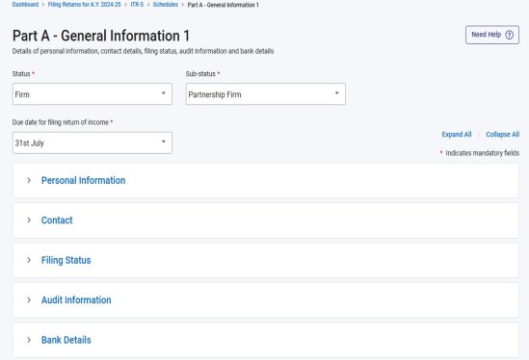Navigate to ITR-5 breadcrumb
The image size is (529, 360).
tap(137, 5)
